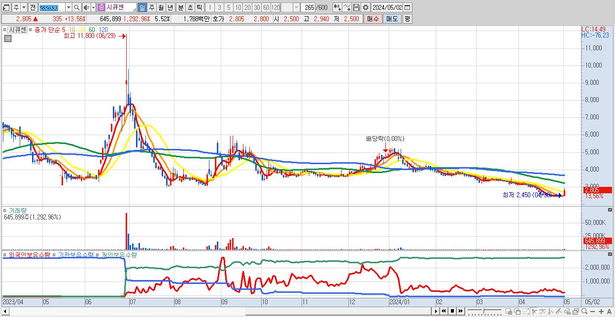Click the fast-forward chart scroll button
The height and width of the screenshot is (317, 615).
click(x=461, y=311)
